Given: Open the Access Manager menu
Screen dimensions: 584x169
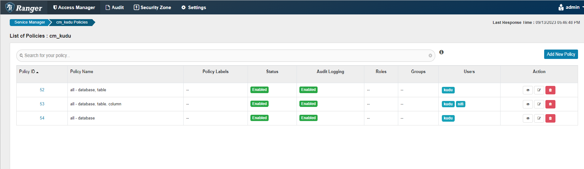Looking at the screenshot, I should point(74,7).
